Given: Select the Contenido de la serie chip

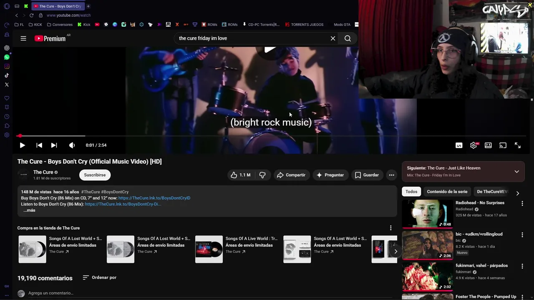Looking at the screenshot, I should point(447,192).
